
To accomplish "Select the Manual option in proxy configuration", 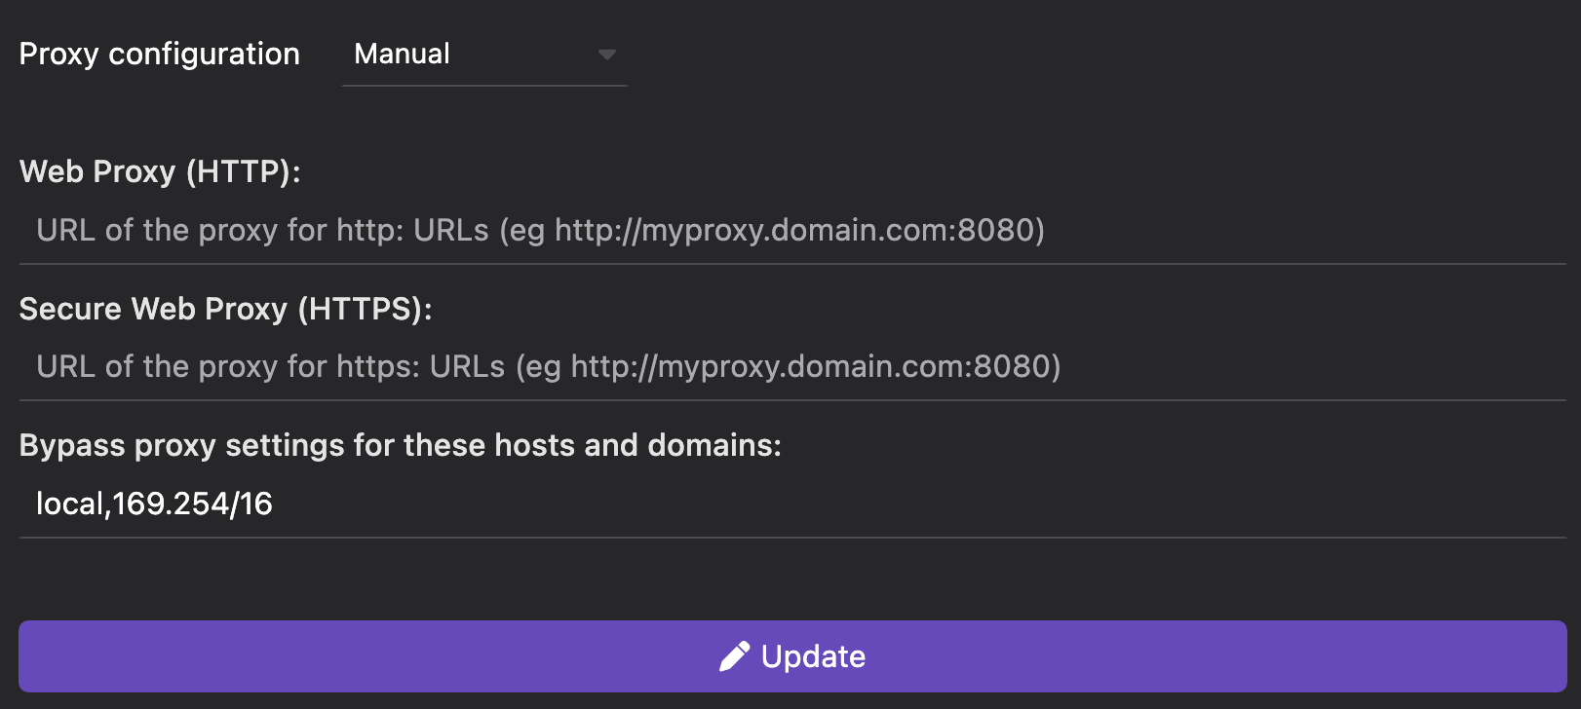I will (403, 55).
